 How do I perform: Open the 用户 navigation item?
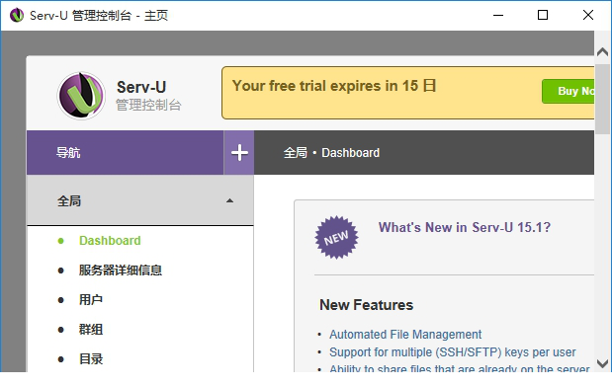click(91, 300)
